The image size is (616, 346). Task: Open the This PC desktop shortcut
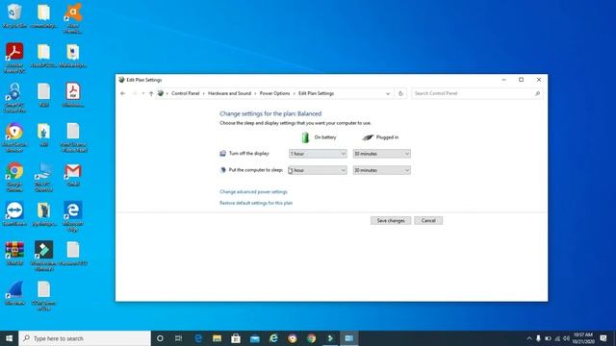coord(43,177)
